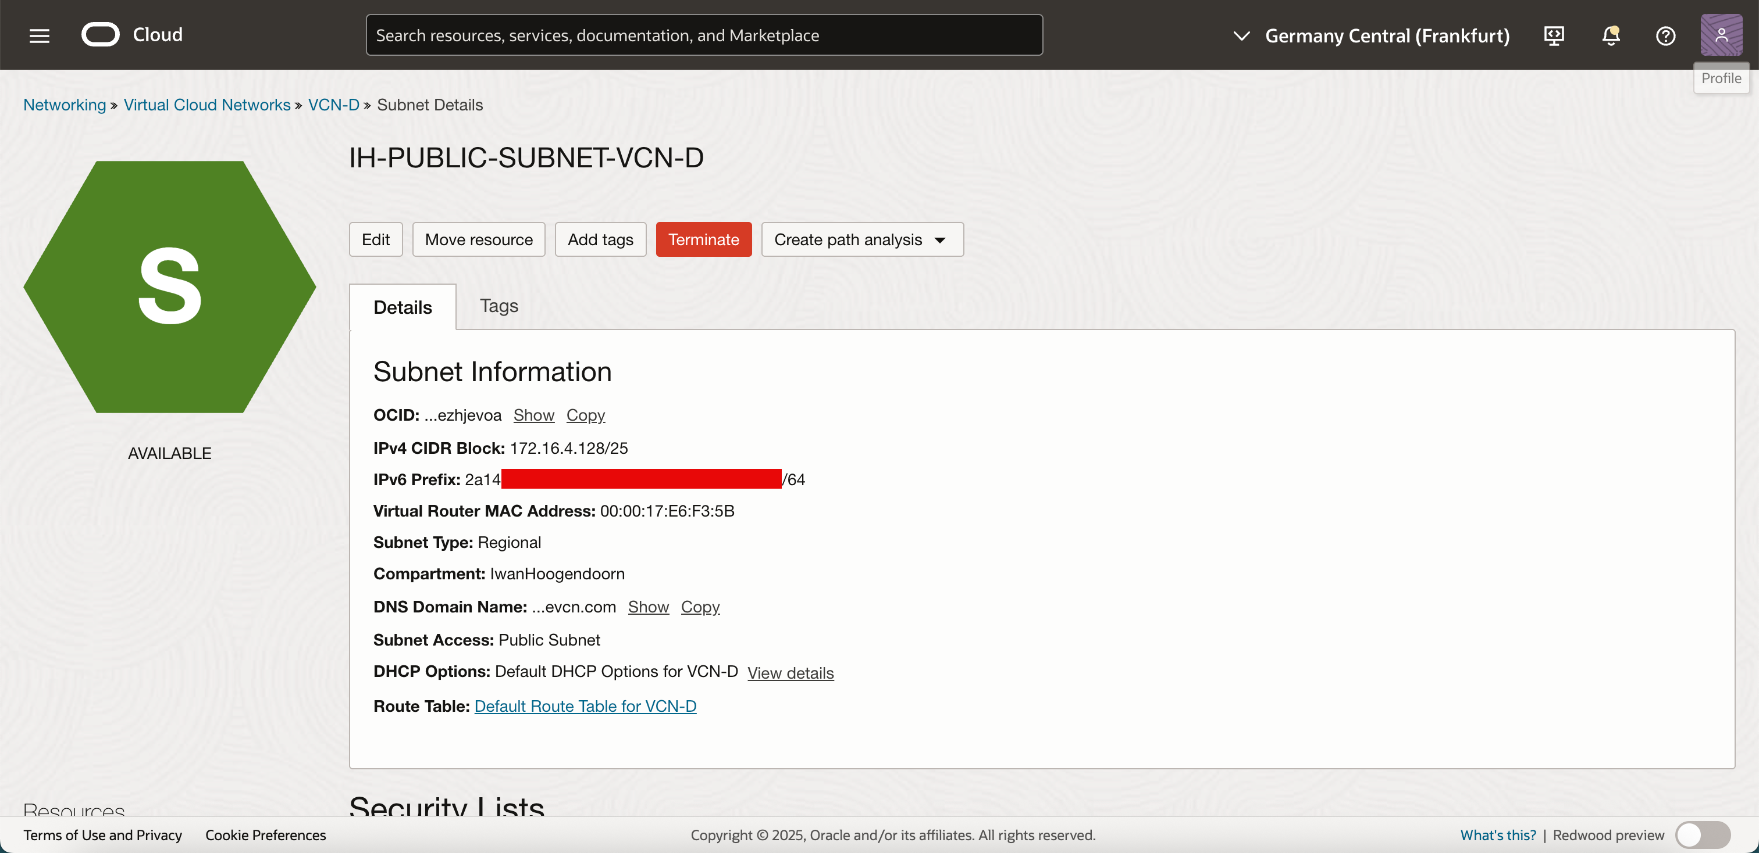Open the help question mark icon
The width and height of the screenshot is (1759, 853).
pyautogui.click(x=1665, y=35)
